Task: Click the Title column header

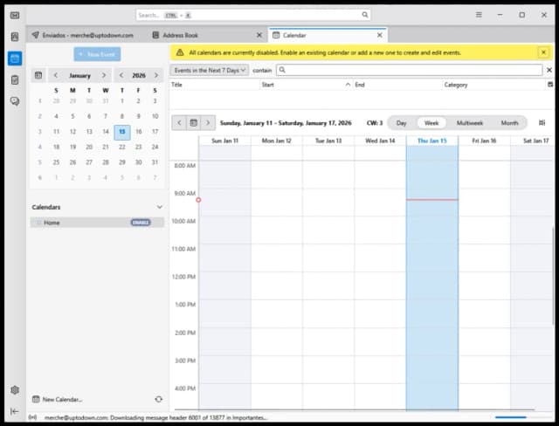Action: [x=214, y=85]
